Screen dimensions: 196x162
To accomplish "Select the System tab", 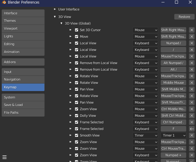I will (23, 97).
